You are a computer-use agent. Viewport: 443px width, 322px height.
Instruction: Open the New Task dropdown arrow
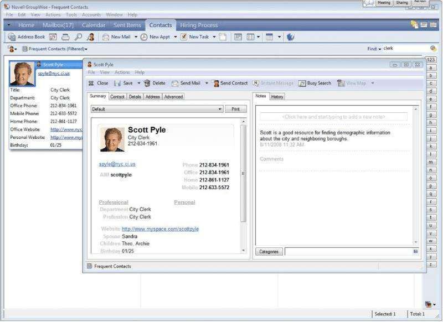(x=214, y=37)
